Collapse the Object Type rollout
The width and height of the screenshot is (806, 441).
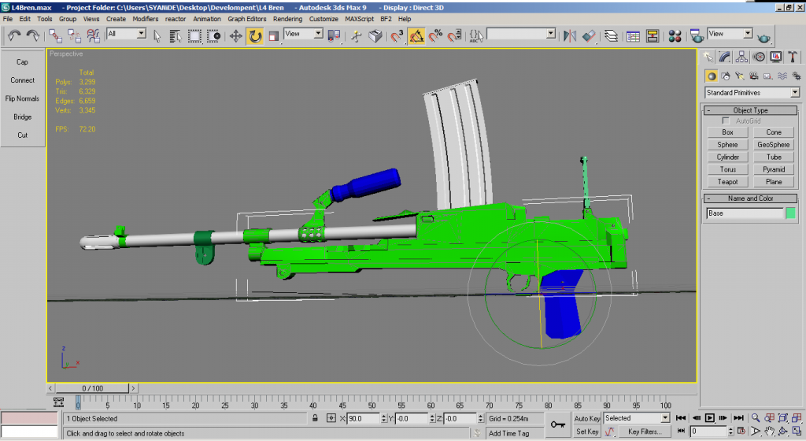[750, 110]
